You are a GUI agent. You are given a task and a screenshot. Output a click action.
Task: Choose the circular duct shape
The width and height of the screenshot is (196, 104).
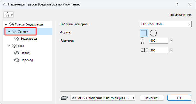click(x=153, y=33)
